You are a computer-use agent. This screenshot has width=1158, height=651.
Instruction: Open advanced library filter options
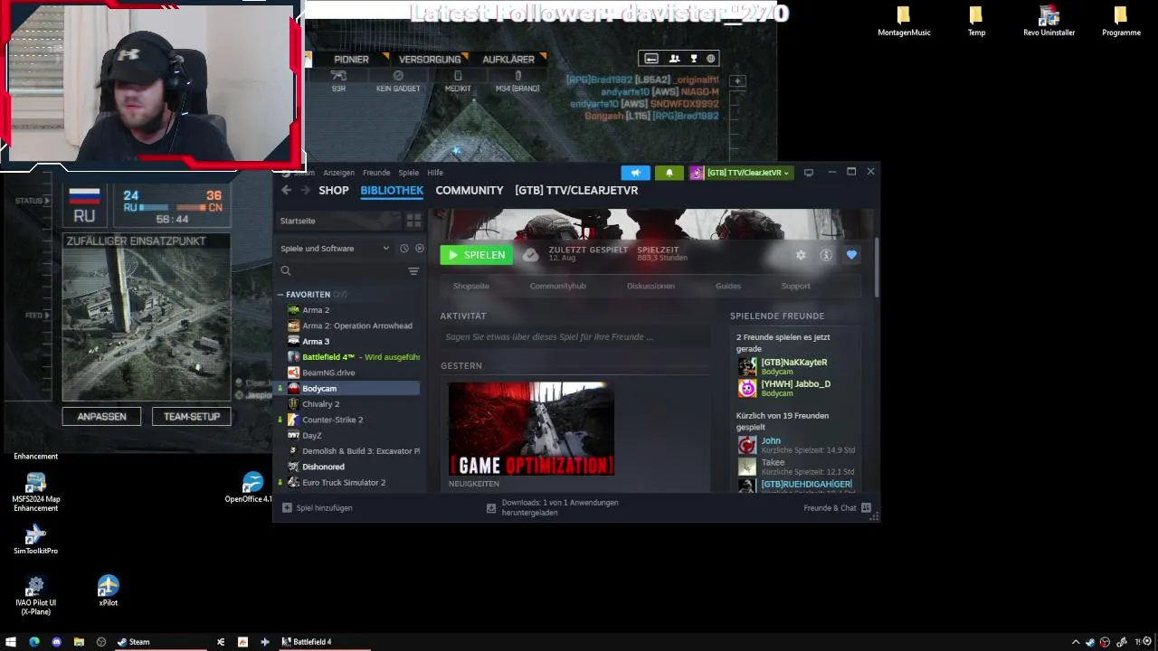point(413,271)
